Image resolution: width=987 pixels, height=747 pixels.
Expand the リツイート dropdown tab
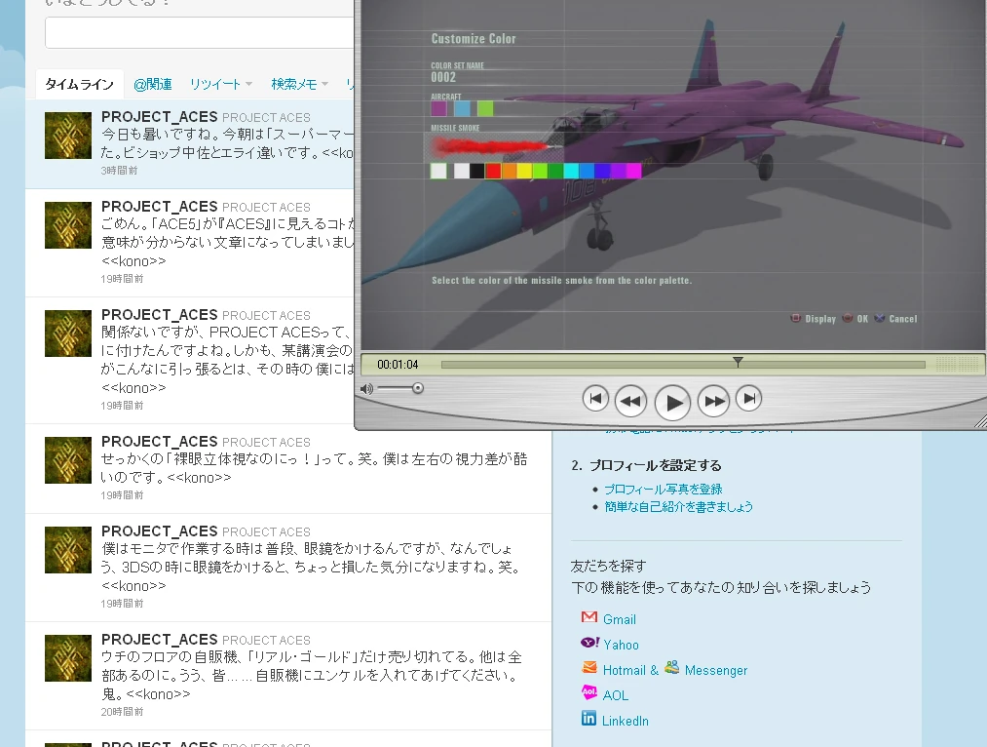(x=221, y=85)
